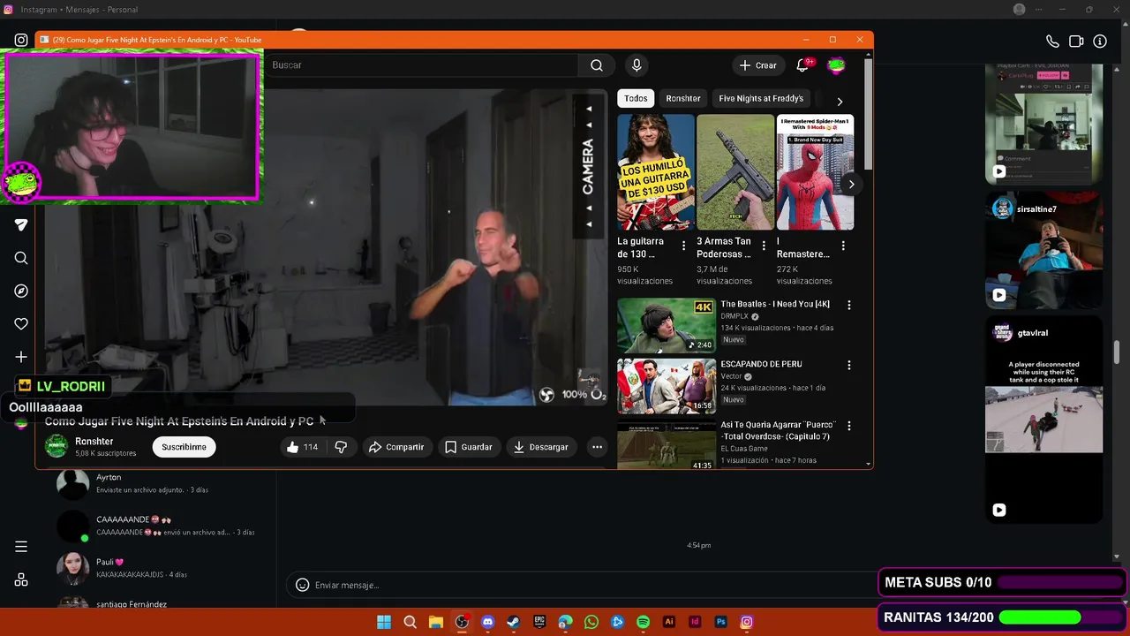Open Discord from taskbar
The image size is (1130, 636).
point(487,622)
